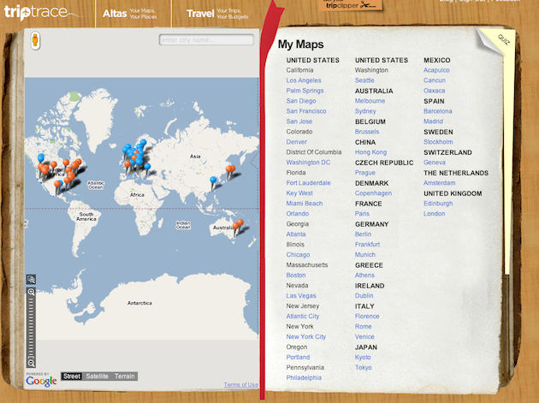The image size is (539, 403).
Task: Open the Paris map link
Action: [x=362, y=214]
